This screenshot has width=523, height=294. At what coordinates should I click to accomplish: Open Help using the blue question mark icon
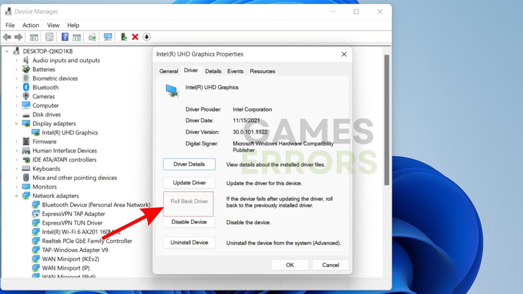point(64,37)
